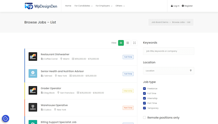This screenshot has width=218, height=124.
Task: Click building icon beside Cubico
Action: (x=42, y=110)
